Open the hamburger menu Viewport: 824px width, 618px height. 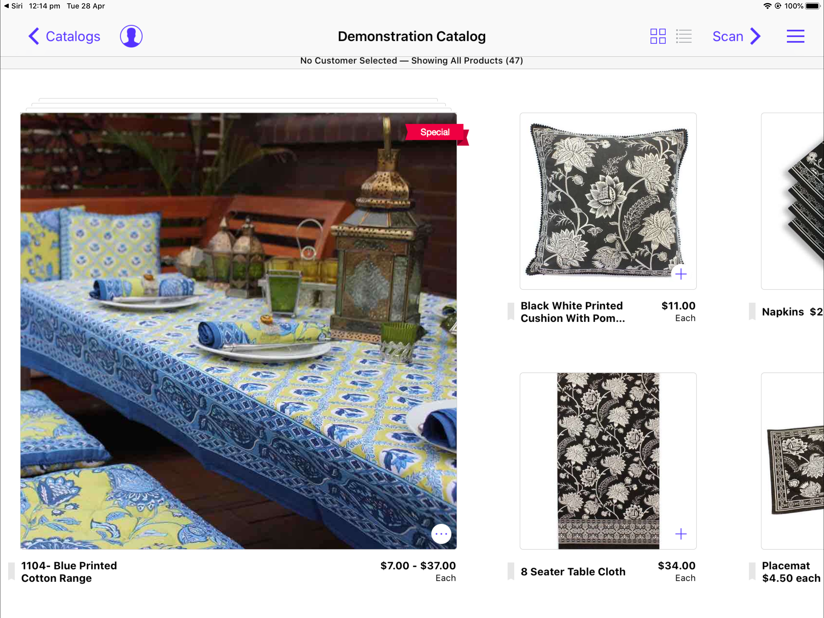pos(795,36)
